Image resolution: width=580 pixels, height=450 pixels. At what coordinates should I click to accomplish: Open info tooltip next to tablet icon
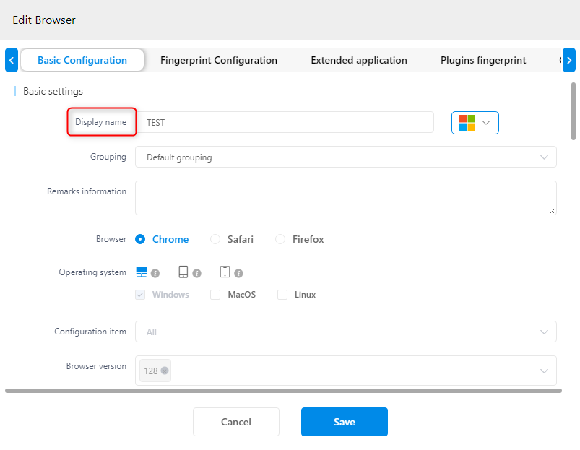click(x=196, y=273)
